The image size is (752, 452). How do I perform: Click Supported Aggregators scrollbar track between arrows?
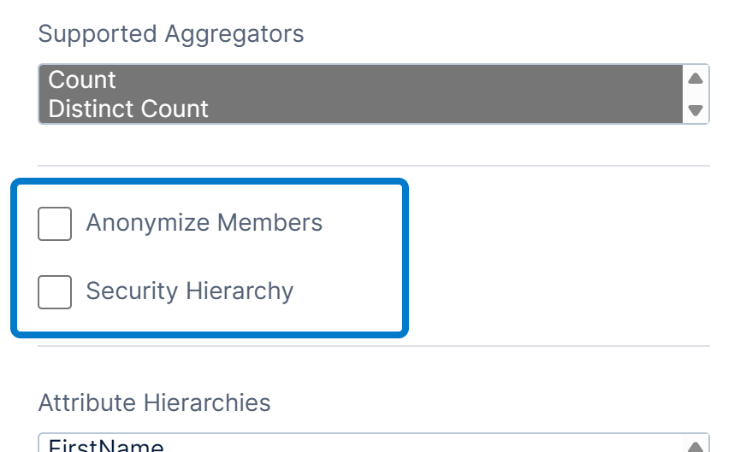(696, 94)
